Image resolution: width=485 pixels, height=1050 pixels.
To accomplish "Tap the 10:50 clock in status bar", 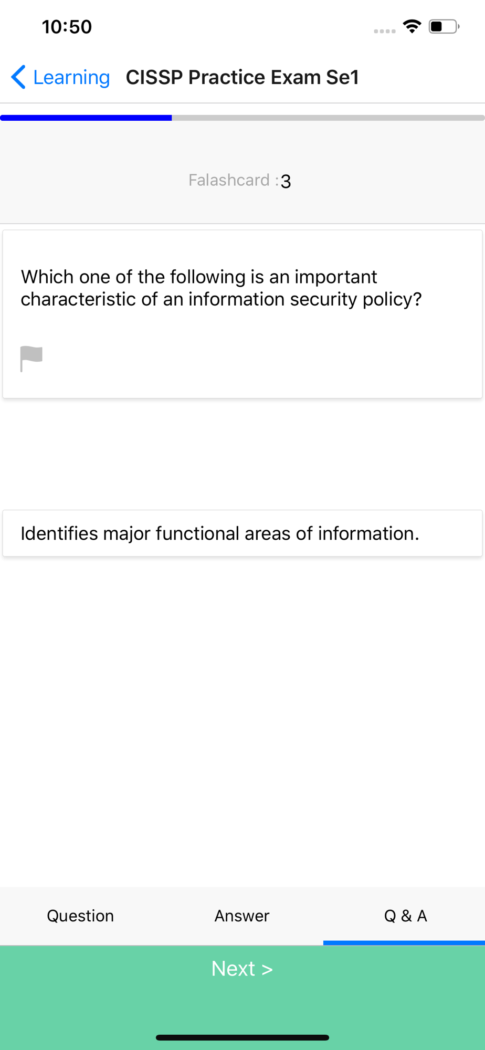I will [67, 27].
